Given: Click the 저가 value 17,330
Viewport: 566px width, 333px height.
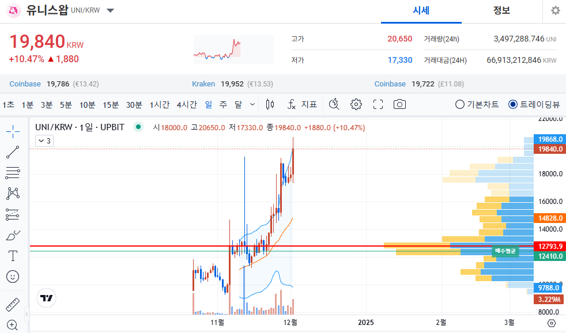Looking at the screenshot, I should 400,60.
